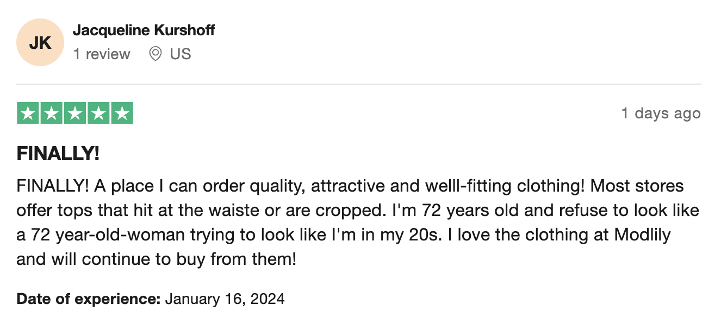Click the JK avatar circle

[40, 42]
